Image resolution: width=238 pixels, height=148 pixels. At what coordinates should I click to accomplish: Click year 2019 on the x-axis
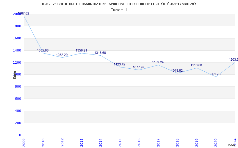(x=197, y=142)
